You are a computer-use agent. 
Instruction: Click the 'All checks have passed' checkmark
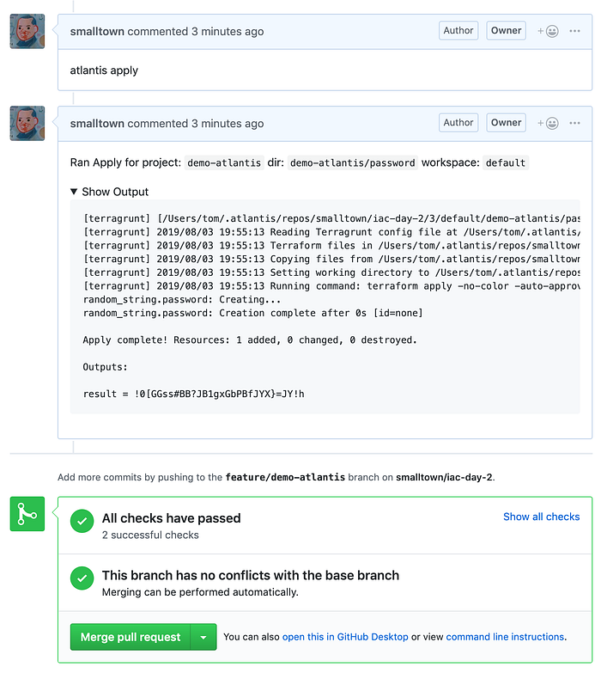[82, 521]
